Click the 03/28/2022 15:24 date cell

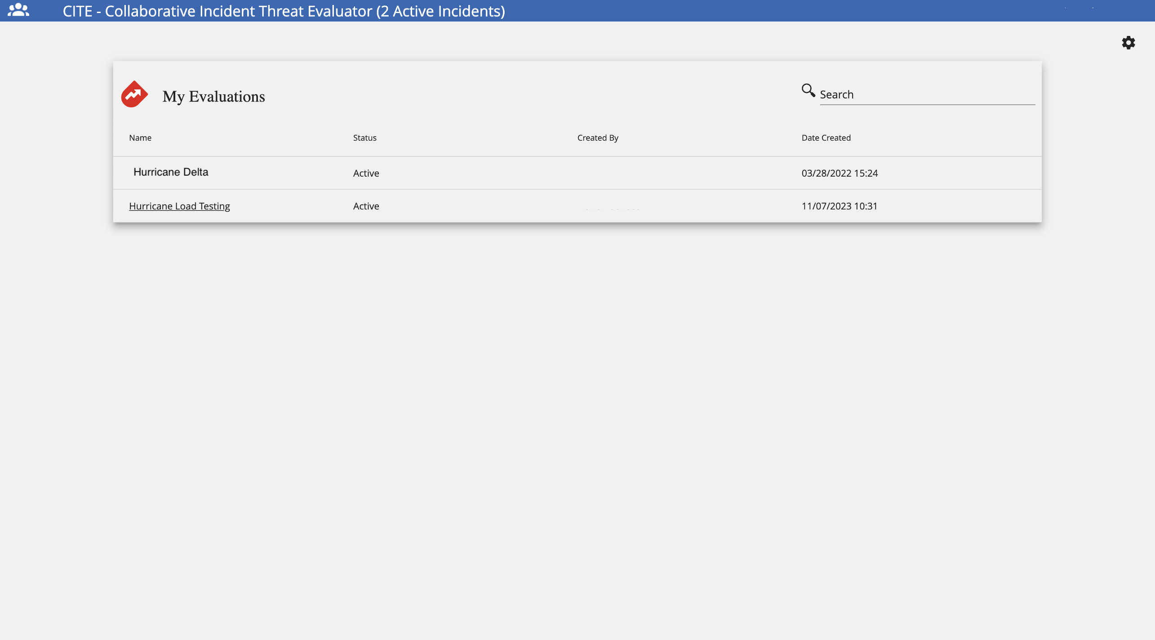pyautogui.click(x=839, y=173)
